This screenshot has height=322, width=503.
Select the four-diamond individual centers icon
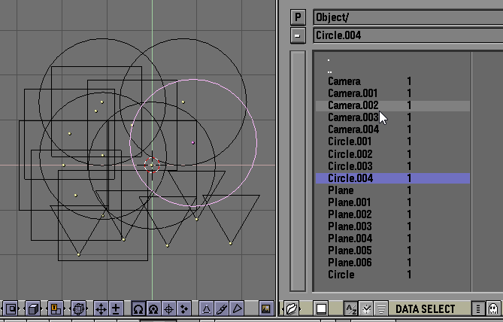(183, 309)
